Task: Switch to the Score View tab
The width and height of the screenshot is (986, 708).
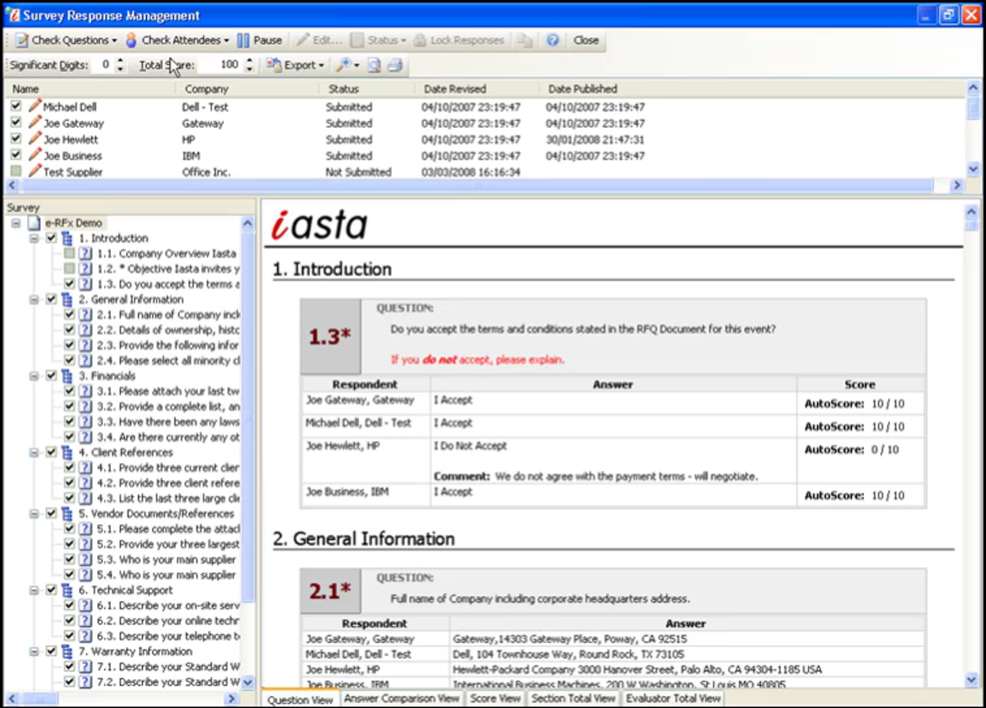Action: [495, 698]
